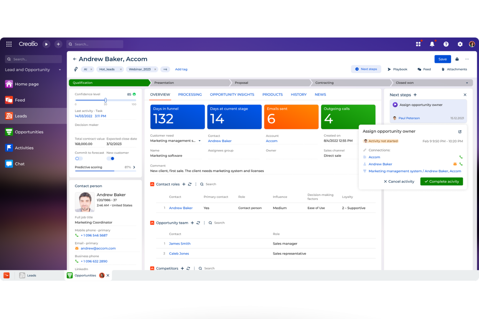Switch to the Products tab
Screen dimensions: 479x319
(273, 95)
